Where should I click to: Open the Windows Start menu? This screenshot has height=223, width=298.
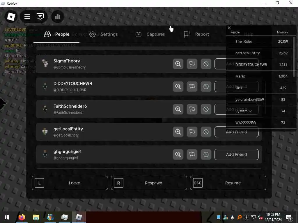pyautogui.click(x=7, y=217)
